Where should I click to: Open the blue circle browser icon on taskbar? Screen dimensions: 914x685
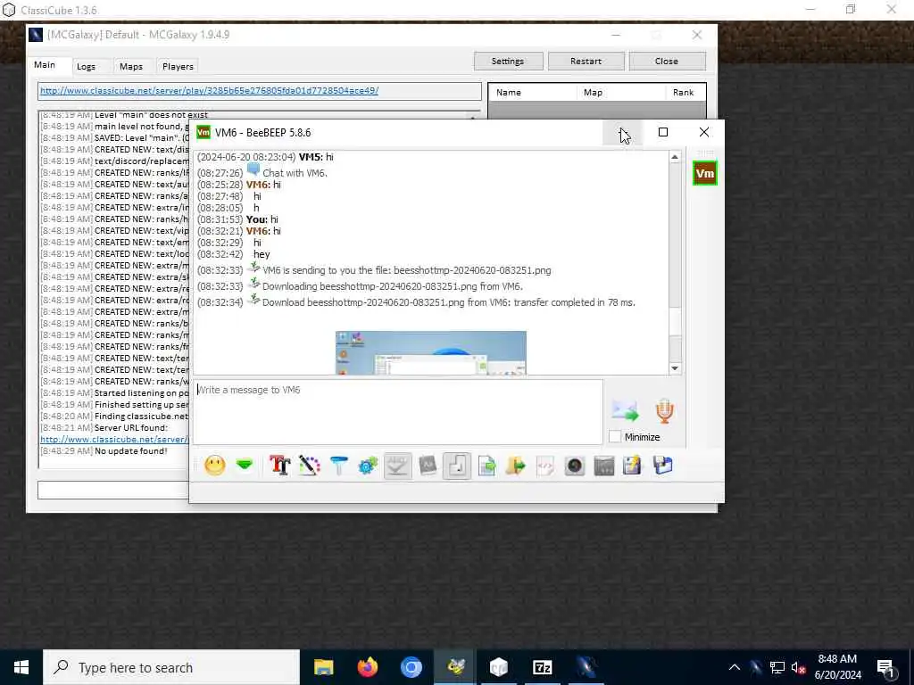pos(411,667)
